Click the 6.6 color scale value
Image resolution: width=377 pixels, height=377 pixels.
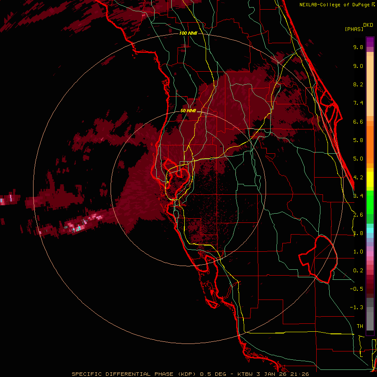pos(358,121)
